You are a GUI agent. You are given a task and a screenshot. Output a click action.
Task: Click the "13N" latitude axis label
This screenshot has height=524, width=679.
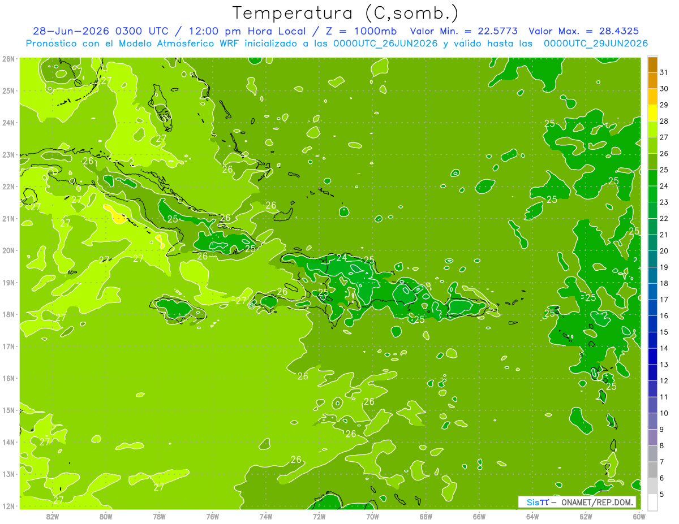pos(9,474)
